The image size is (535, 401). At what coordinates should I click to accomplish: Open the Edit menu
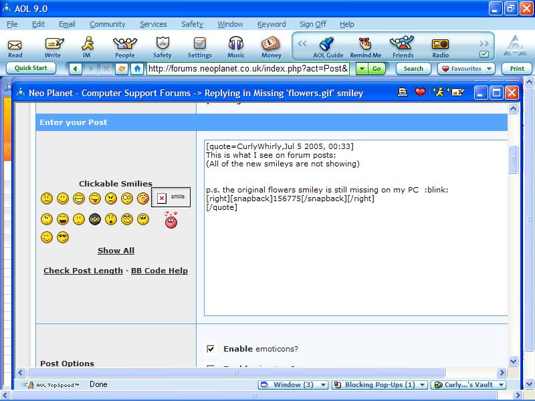click(38, 24)
